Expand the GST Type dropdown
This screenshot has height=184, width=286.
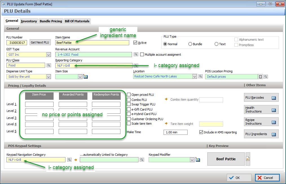[x=48, y=55]
